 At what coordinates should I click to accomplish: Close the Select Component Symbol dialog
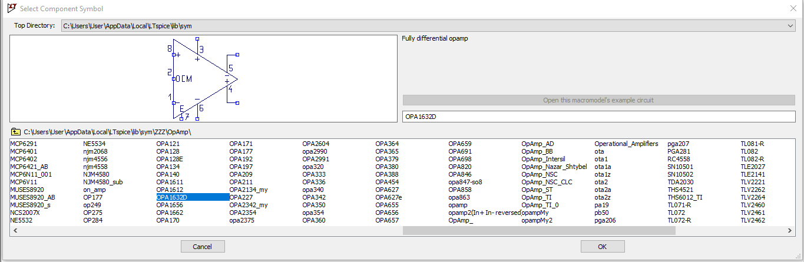pos(793,8)
